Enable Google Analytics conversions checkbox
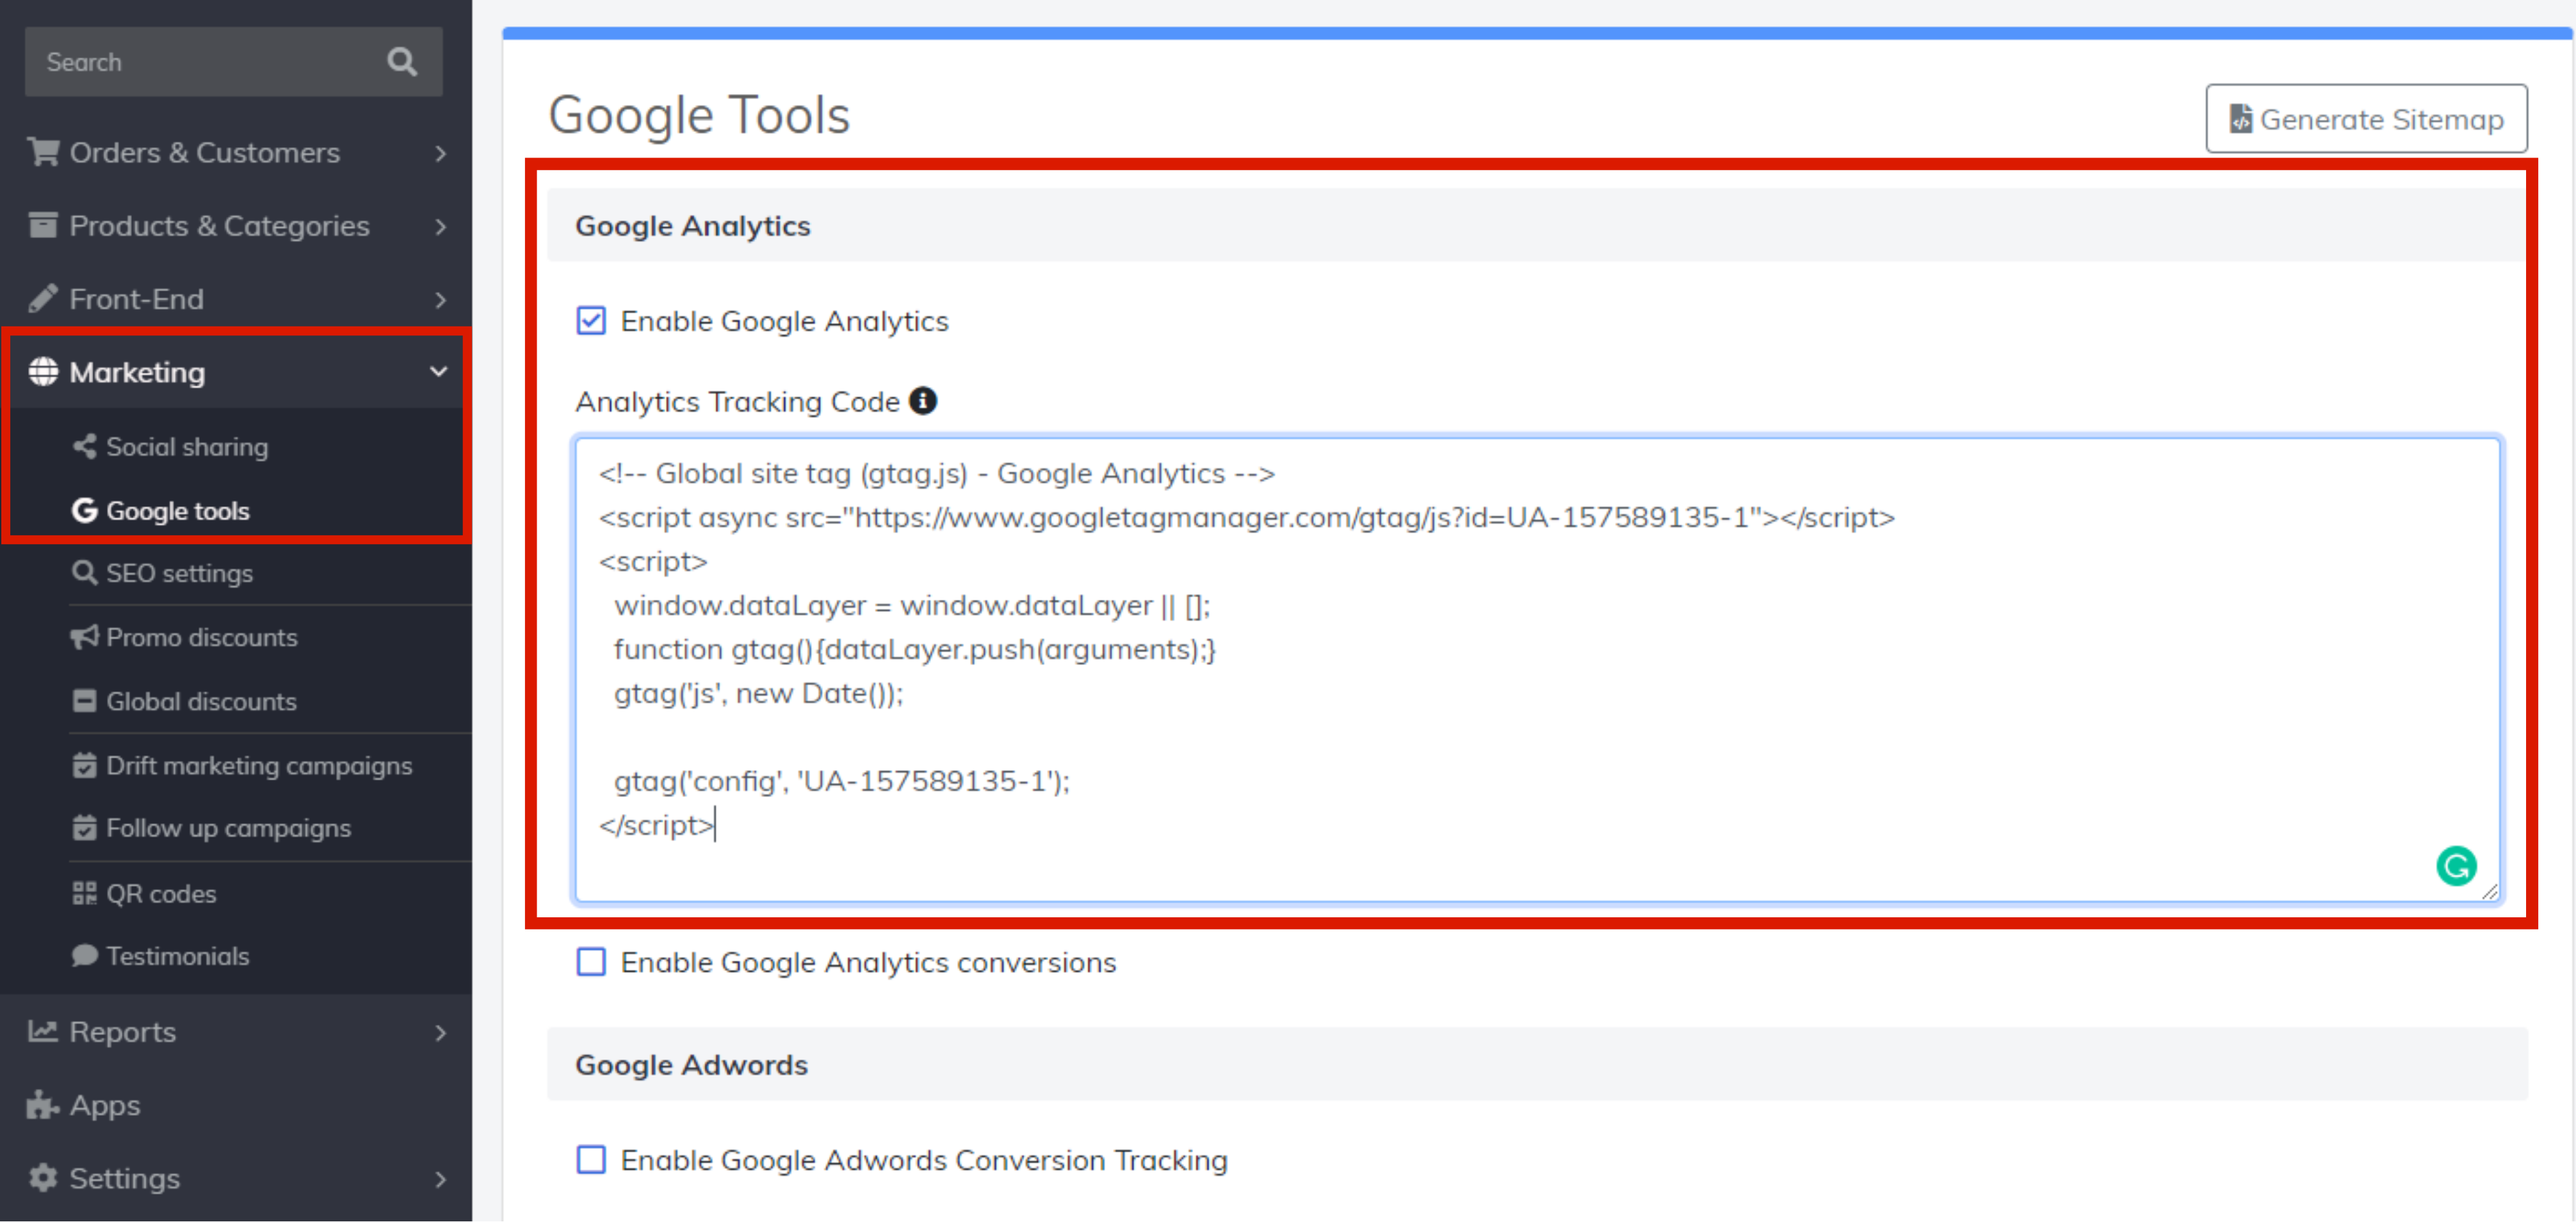Screen dimensions: 2576x1222 (x=591, y=962)
